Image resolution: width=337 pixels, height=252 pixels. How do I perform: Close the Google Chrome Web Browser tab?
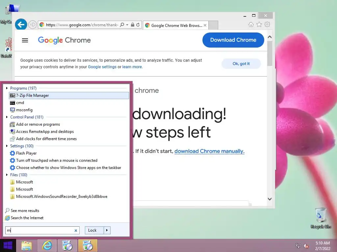pyautogui.click(x=205, y=25)
